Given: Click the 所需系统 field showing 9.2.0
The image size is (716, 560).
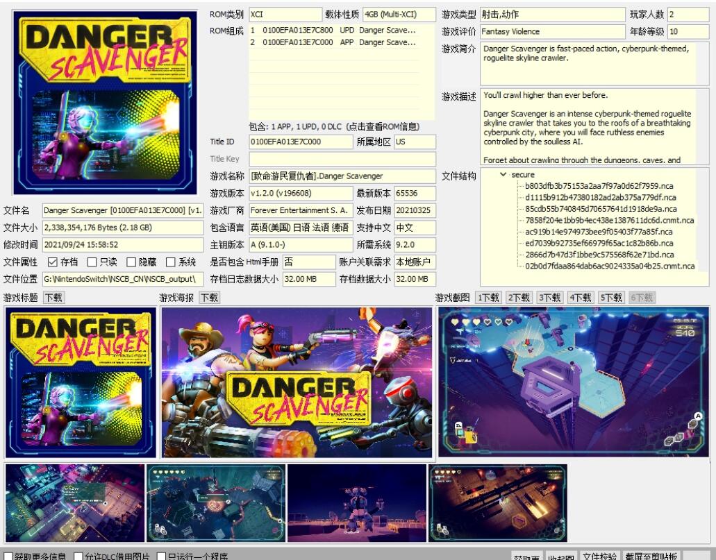Looking at the screenshot, I should (x=415, y=245).
